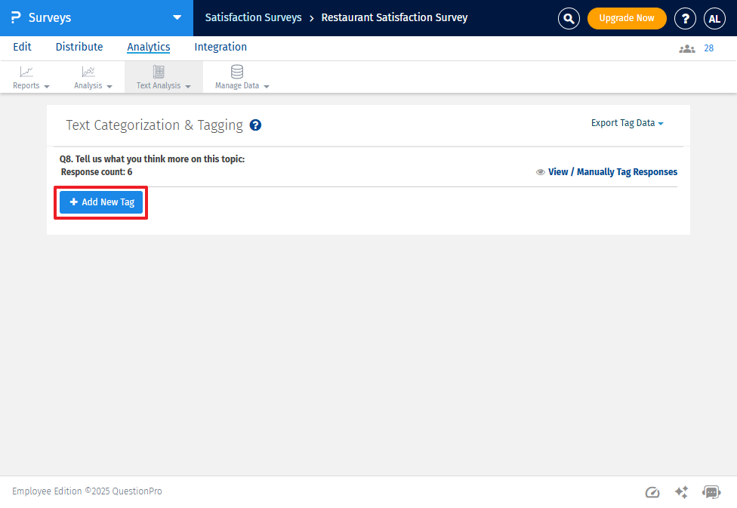Open the Analysis graph icon

(x=88, y=72)
